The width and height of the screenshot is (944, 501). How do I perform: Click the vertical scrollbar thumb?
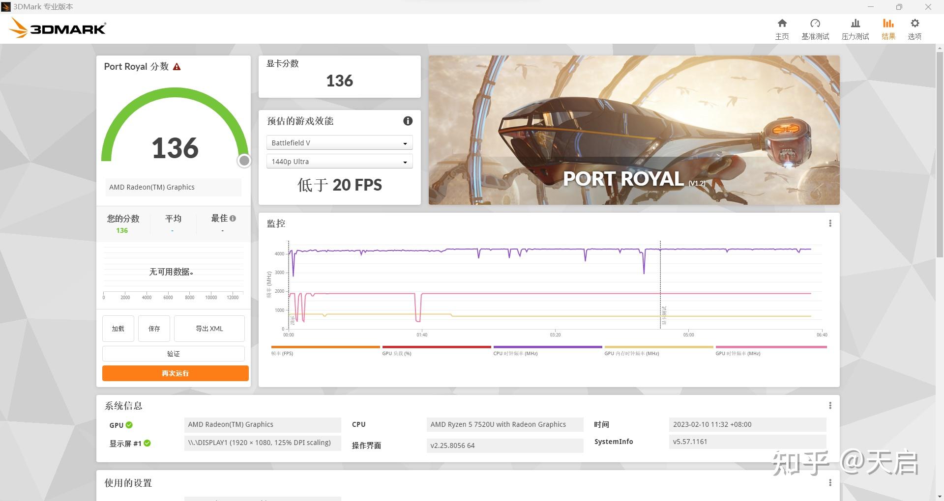click(x=940, y=154)
